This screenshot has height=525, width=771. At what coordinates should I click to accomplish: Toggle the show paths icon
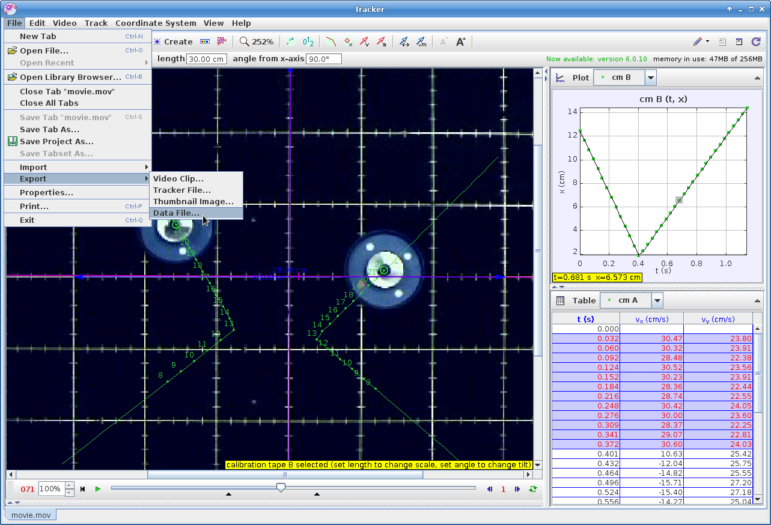point(331,41)
